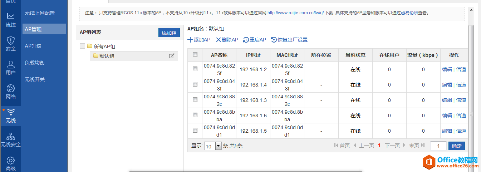This screenshot has width=481, height=172.
Task: Select checkbox for AP 192.168.1.6 row
Action: click(x=195, y=115)
